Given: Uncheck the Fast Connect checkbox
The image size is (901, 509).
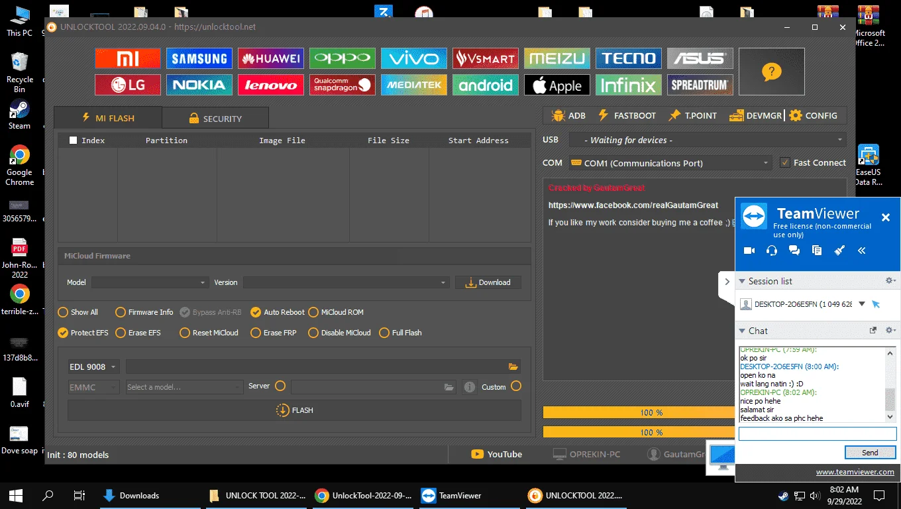Looking at the screenshot, I should pyautogui.click(x=785, y=162).
